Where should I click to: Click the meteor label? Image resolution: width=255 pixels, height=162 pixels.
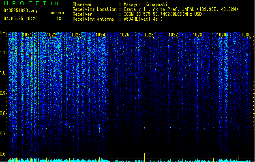tap(58, 13)
